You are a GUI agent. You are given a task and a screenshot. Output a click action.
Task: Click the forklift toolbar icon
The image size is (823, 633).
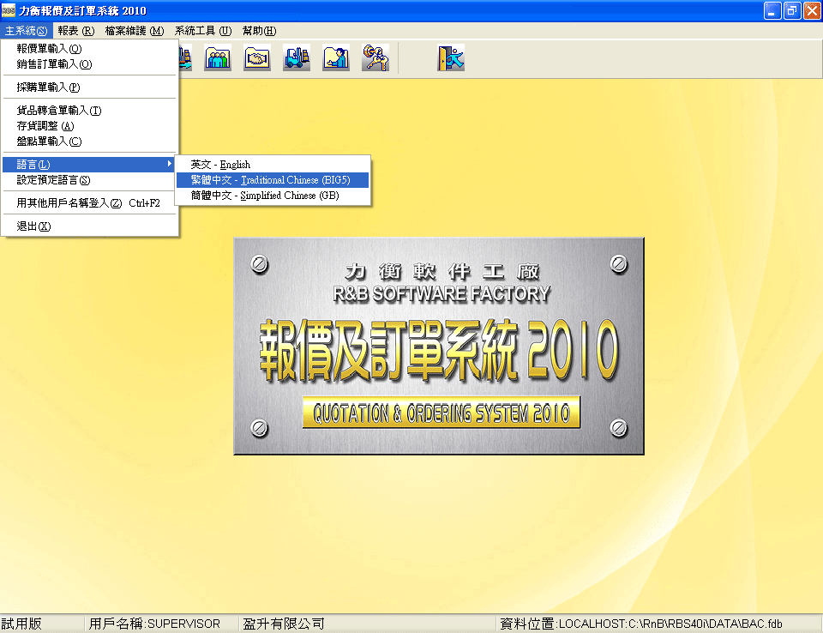point(297,57)
